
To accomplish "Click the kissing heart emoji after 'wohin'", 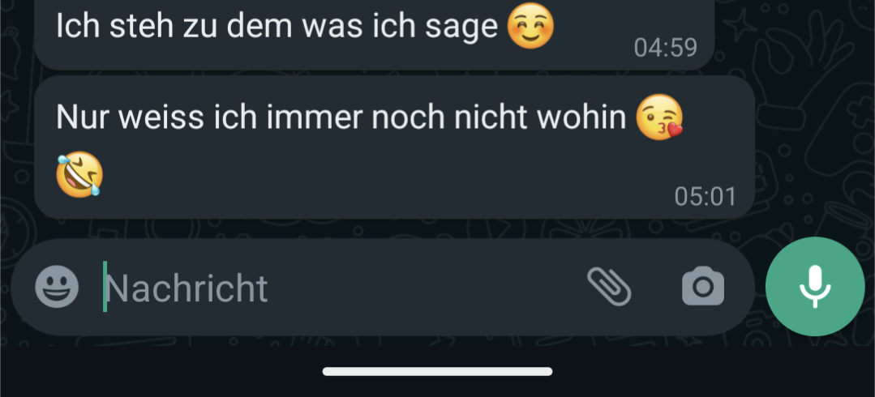I will 659,117.
